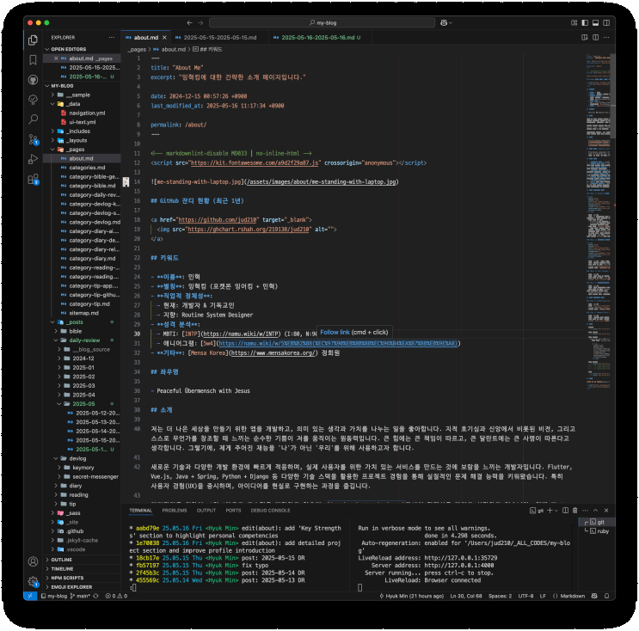
Task: Split the editor to the right
Action: (x=595, y=38)
